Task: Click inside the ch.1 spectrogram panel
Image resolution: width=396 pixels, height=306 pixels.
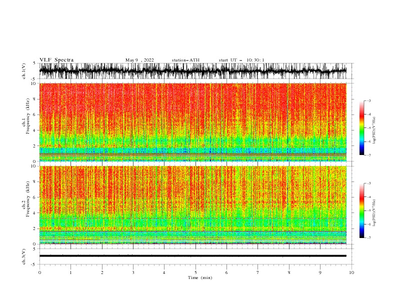Action: 192,122
